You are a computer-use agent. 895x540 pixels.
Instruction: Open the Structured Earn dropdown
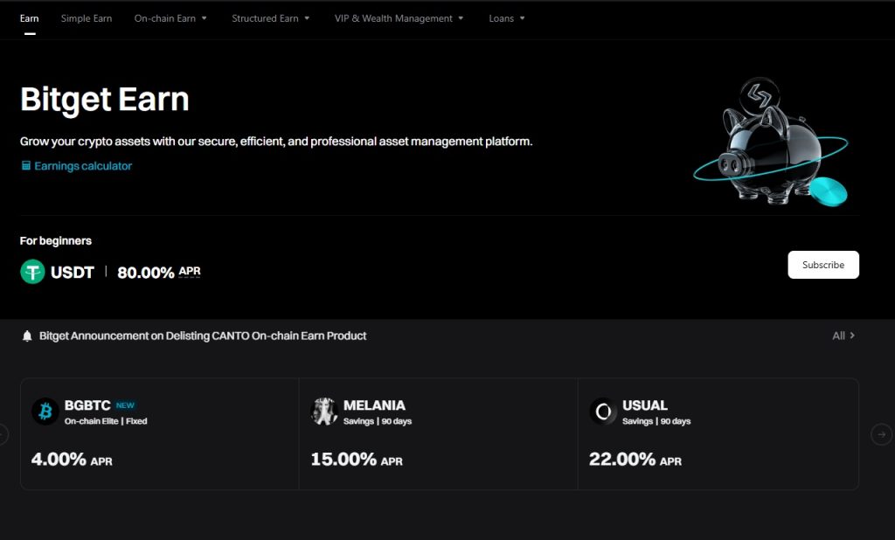click(270, 17)
